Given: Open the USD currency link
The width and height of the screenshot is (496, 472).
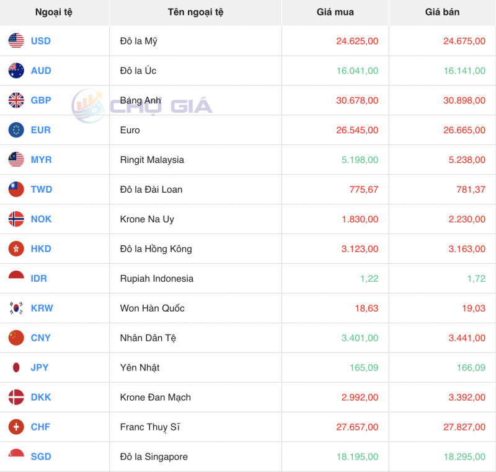Looking at the screenshot, I should [41, 41].
